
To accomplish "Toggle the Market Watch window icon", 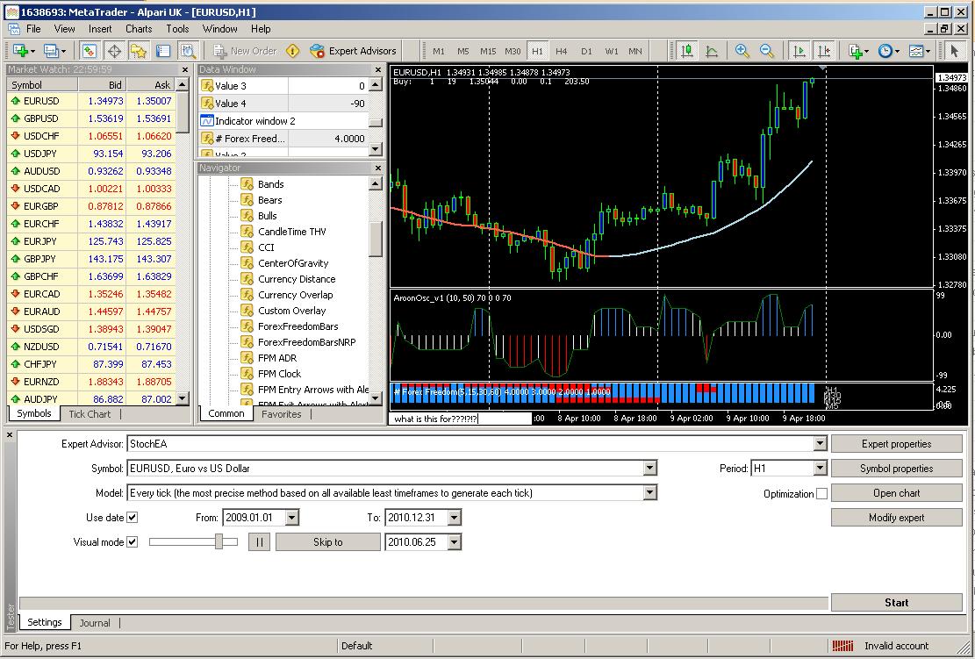I will pos(90,51).
